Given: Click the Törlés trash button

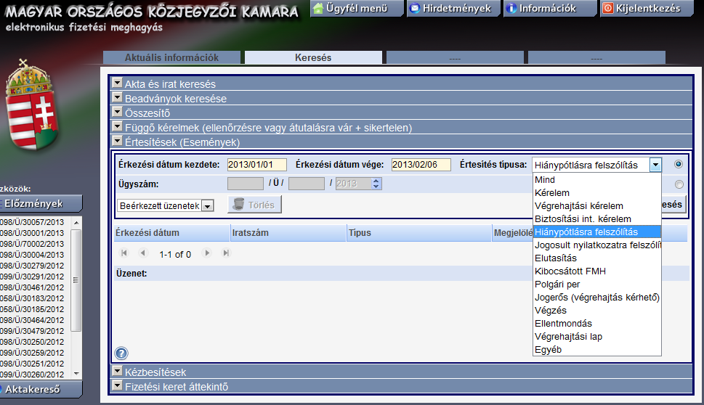Looking at the screenshot, I should click(x=254, y=205).
